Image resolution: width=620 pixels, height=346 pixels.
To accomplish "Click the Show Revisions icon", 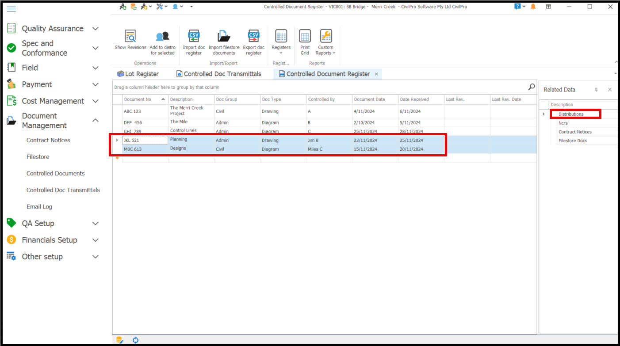I will [x=130, y=36].
